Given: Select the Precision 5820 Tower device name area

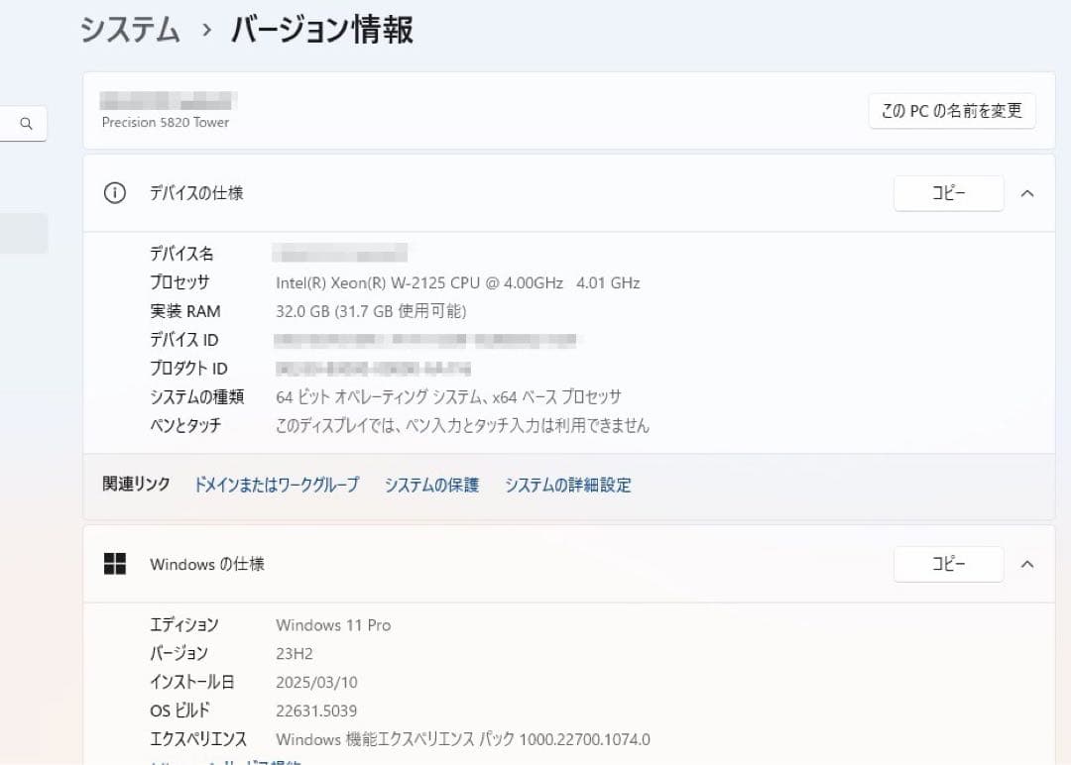Looking at the screenshot, I should point(165,122).
